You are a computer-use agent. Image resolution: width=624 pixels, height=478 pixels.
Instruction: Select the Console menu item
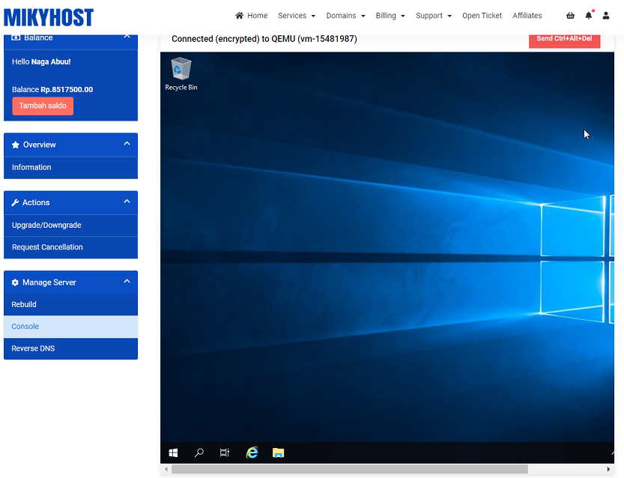[x=71, y=327]
